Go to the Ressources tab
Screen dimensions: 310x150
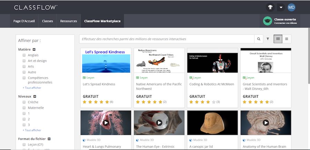[69, 21]
